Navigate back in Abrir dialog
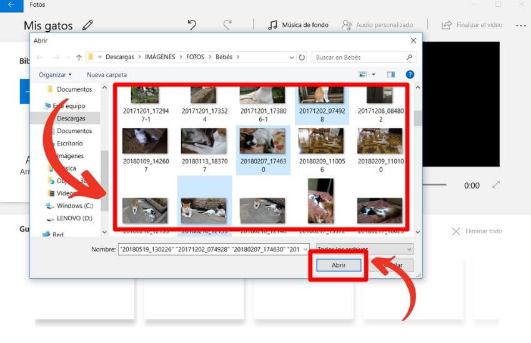The width and height of the screenshot is (531, 343). (39, 57)
